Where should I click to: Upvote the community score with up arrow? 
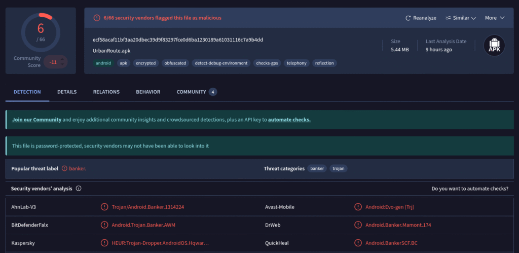coord(62,59)
